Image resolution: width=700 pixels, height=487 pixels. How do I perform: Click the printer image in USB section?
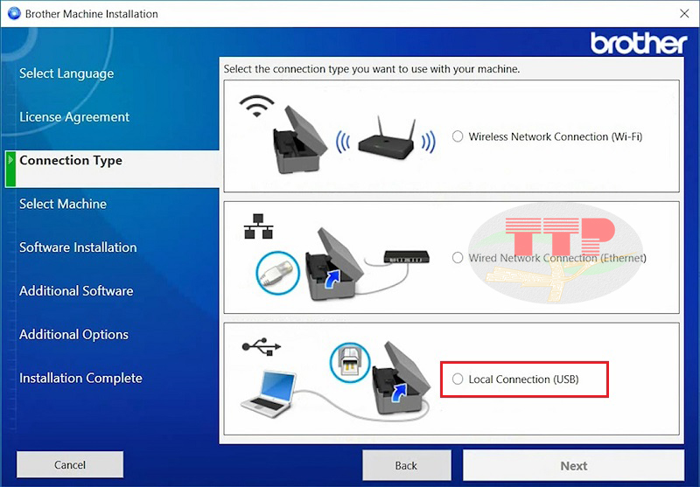pos(401,379)
